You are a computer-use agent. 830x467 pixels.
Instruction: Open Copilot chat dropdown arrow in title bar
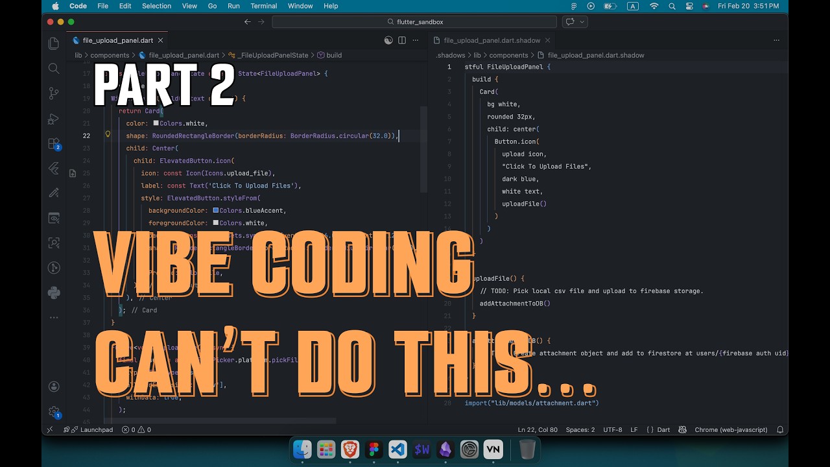pos(582,21)
